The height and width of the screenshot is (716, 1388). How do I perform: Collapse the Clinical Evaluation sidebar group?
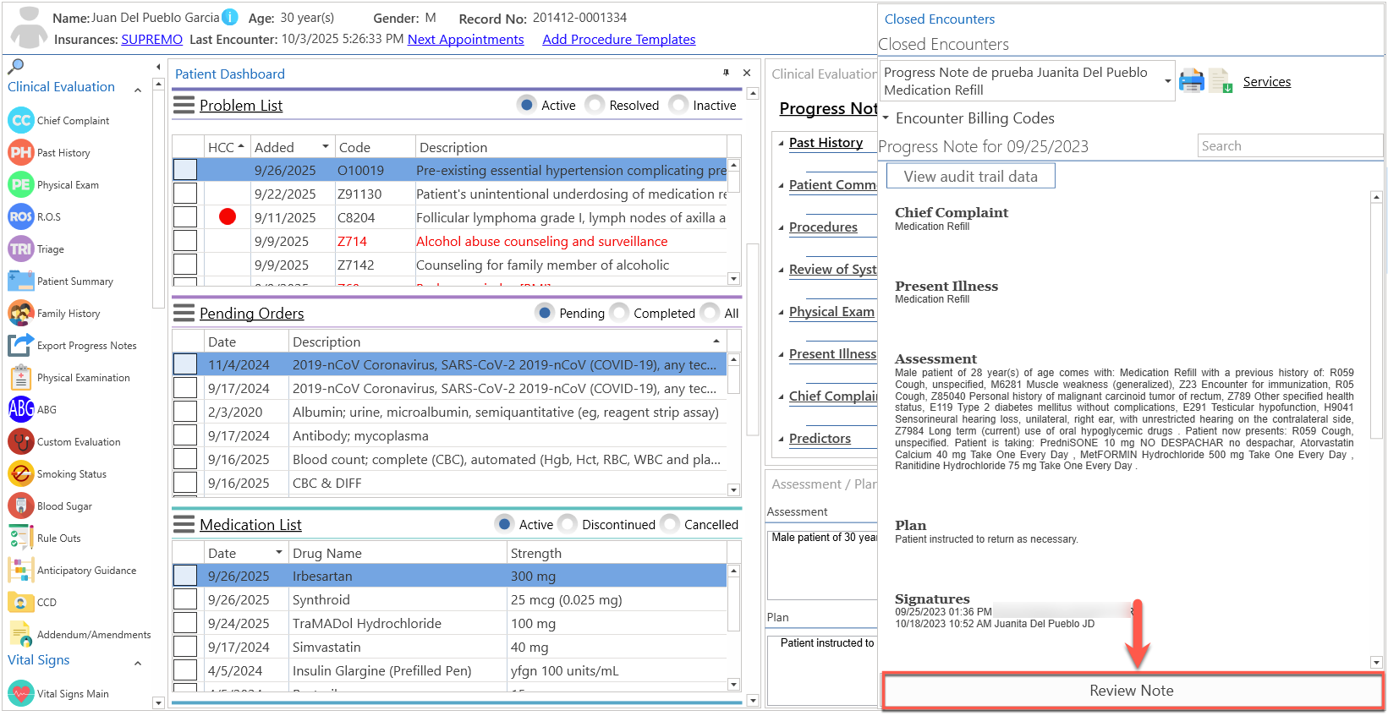[x=138, y=90]
